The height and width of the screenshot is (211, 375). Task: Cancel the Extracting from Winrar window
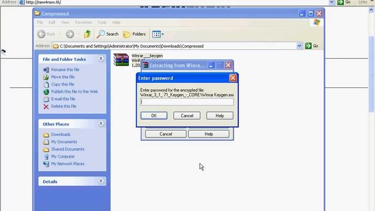tap(166, 134)
